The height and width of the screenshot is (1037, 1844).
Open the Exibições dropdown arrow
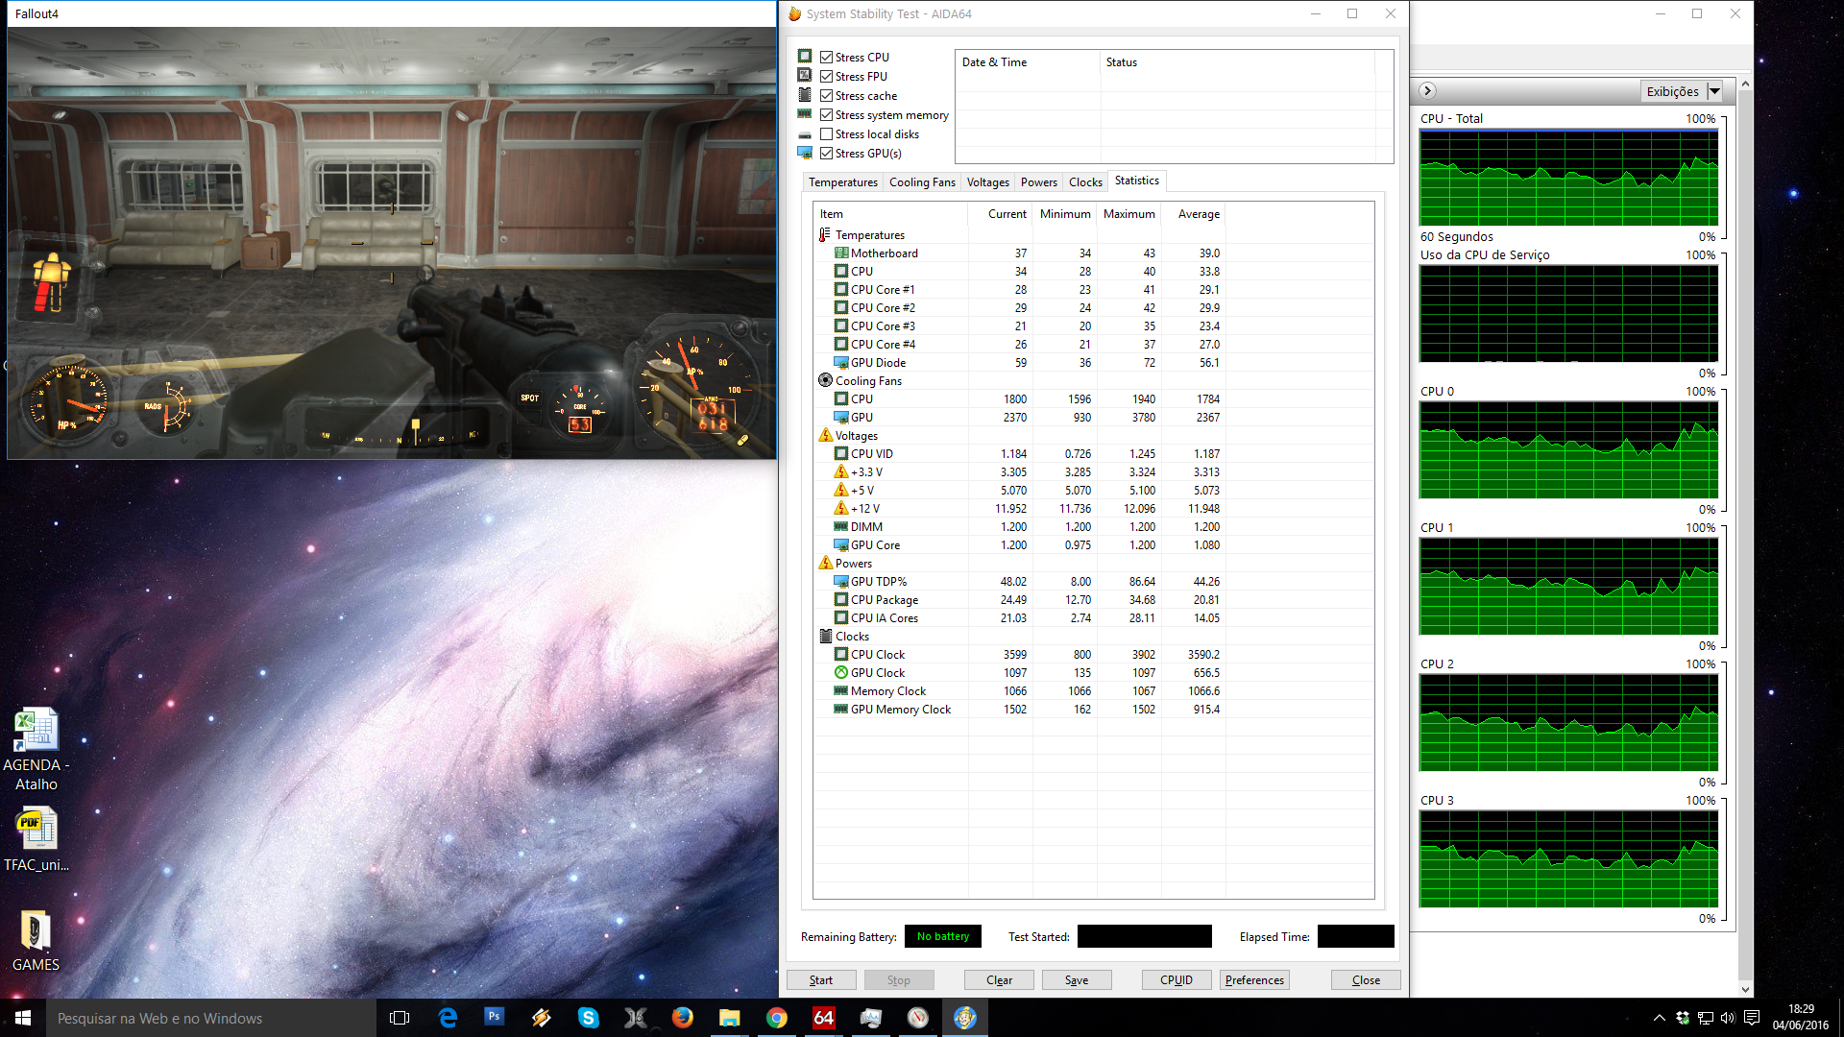tap(1715, 91)
